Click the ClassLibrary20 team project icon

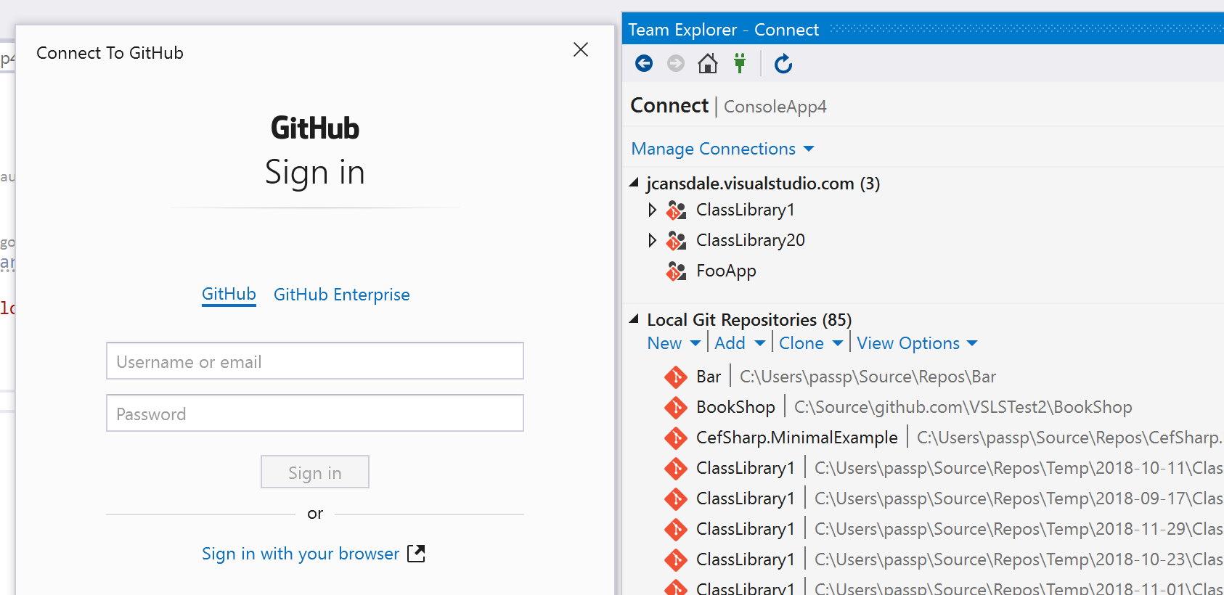click(x=676, y=240)
